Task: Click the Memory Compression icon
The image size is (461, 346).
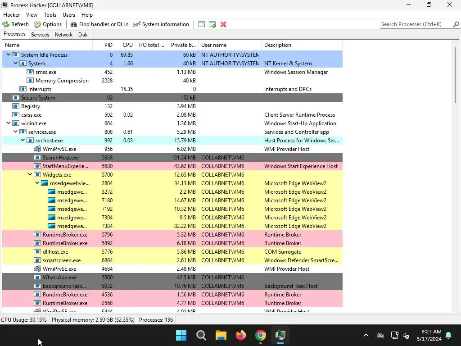Action: [30, 80]
